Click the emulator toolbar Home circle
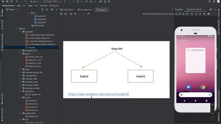 (200, 14)
